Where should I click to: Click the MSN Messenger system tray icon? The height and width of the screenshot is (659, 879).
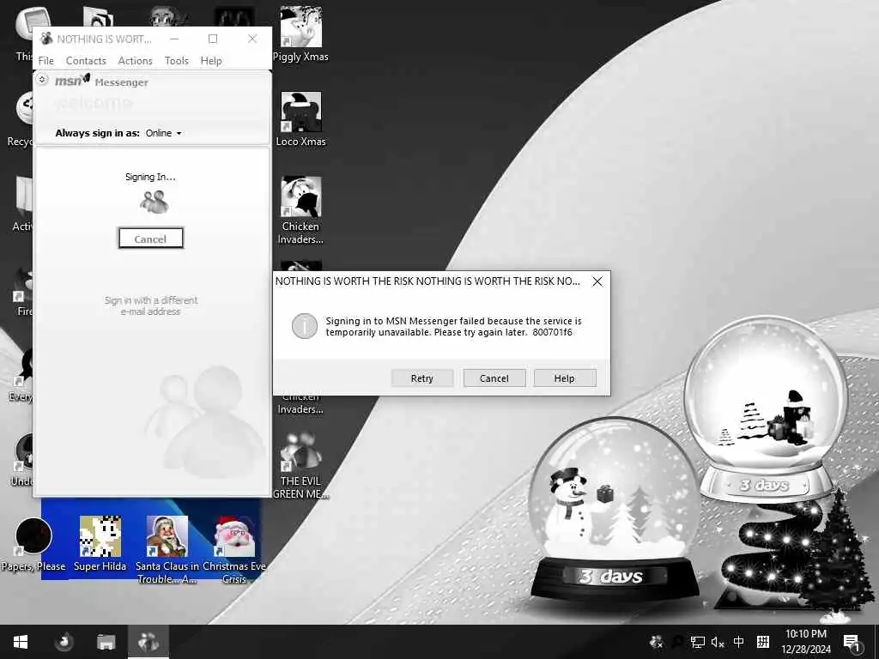[x=656, y=642]
